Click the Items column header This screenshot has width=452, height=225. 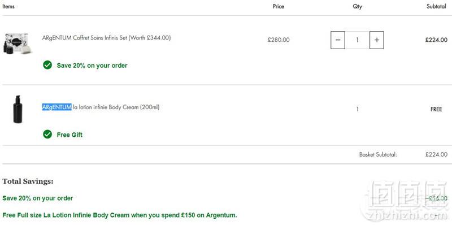point(8,6)
